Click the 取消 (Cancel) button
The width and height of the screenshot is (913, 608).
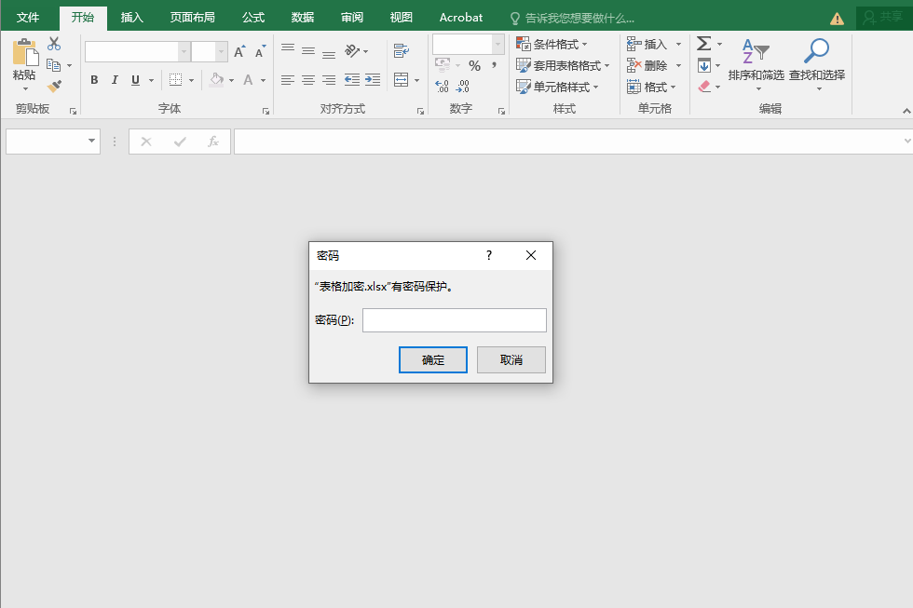511,360
